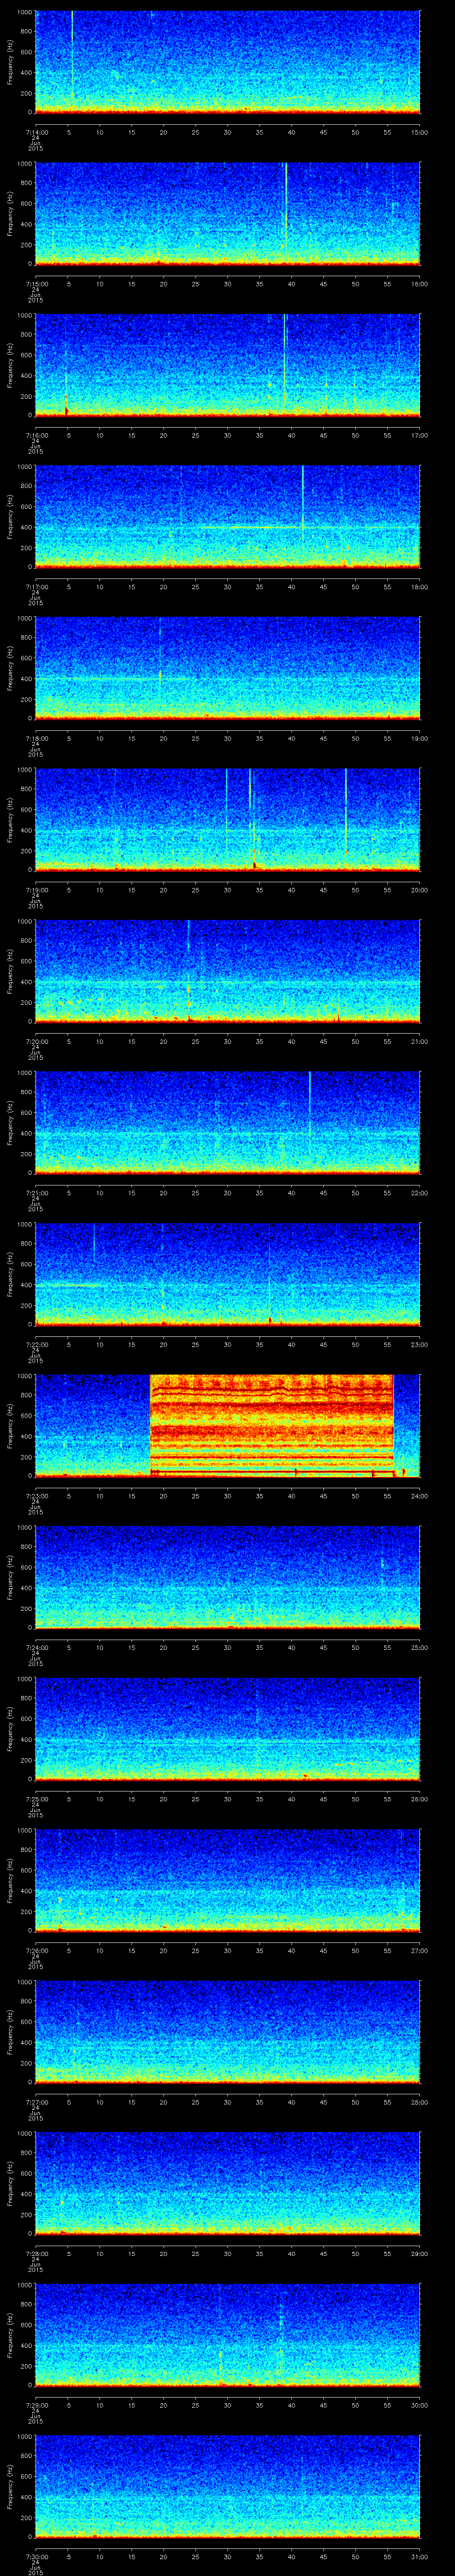The height and width of the screenshot is (2576, 455).
Task: Click the "17:00" end time label
Action: point(420,436)
